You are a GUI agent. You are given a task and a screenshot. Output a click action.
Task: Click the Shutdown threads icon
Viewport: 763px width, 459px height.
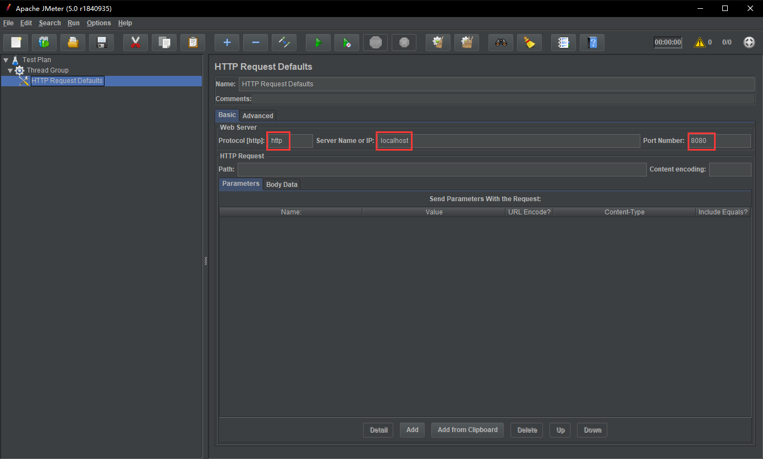[404, 42]
